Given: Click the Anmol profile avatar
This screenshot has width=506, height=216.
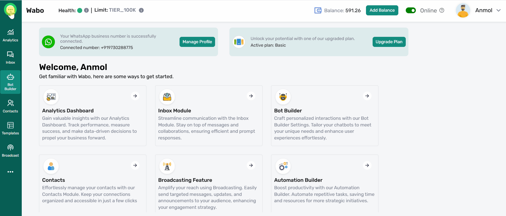Looking at the screenshot, I should [463, 10].
